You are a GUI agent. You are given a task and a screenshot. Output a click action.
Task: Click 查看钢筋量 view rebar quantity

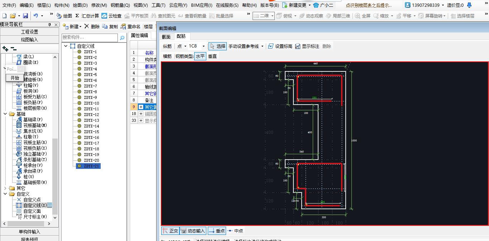tap(192, 16)
